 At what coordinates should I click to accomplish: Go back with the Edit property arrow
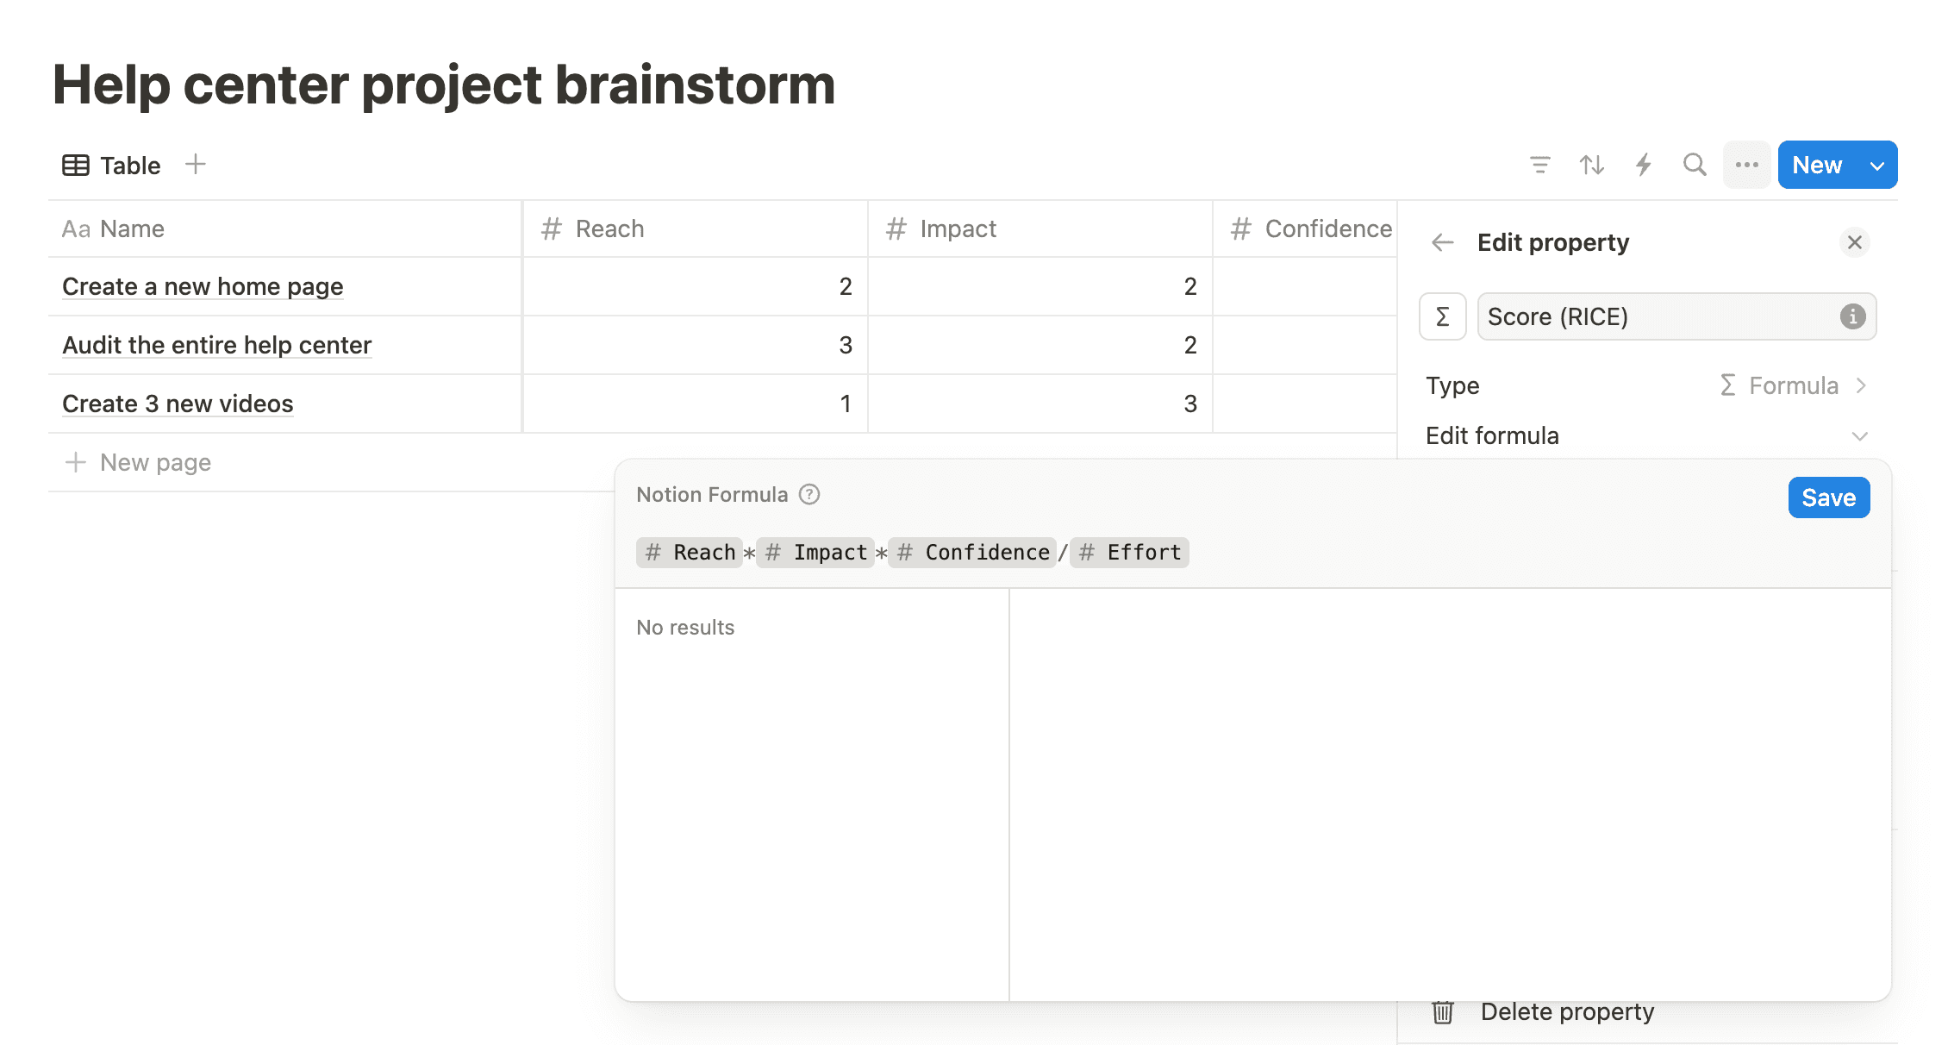[1442, 243]
